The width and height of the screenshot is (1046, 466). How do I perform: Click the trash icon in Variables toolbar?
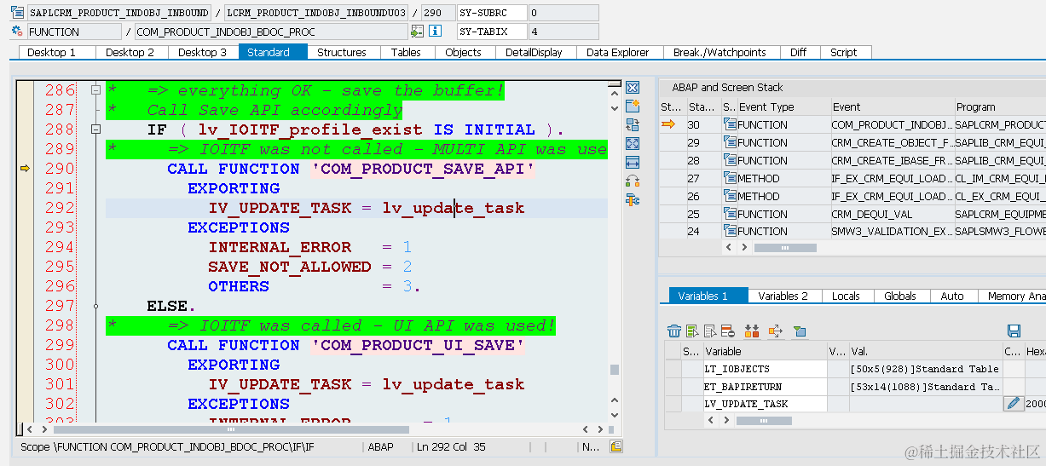674,331
